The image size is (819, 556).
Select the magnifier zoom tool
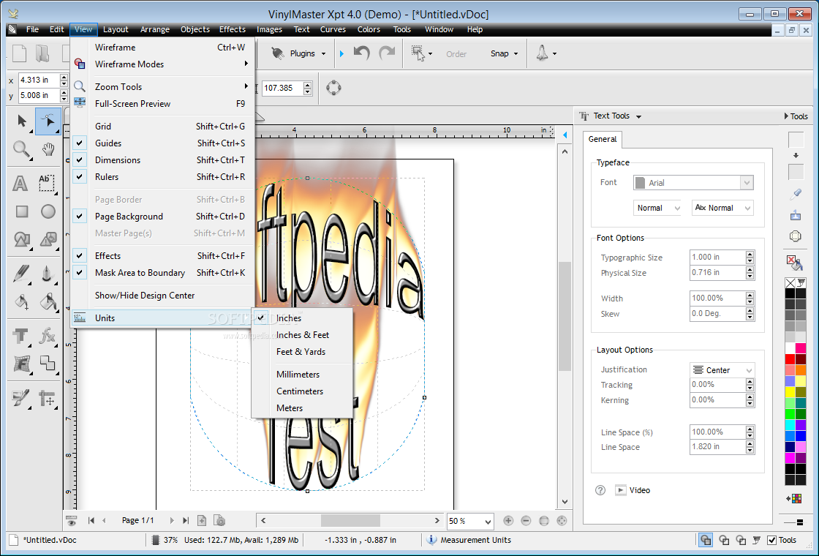coord(21,149)
